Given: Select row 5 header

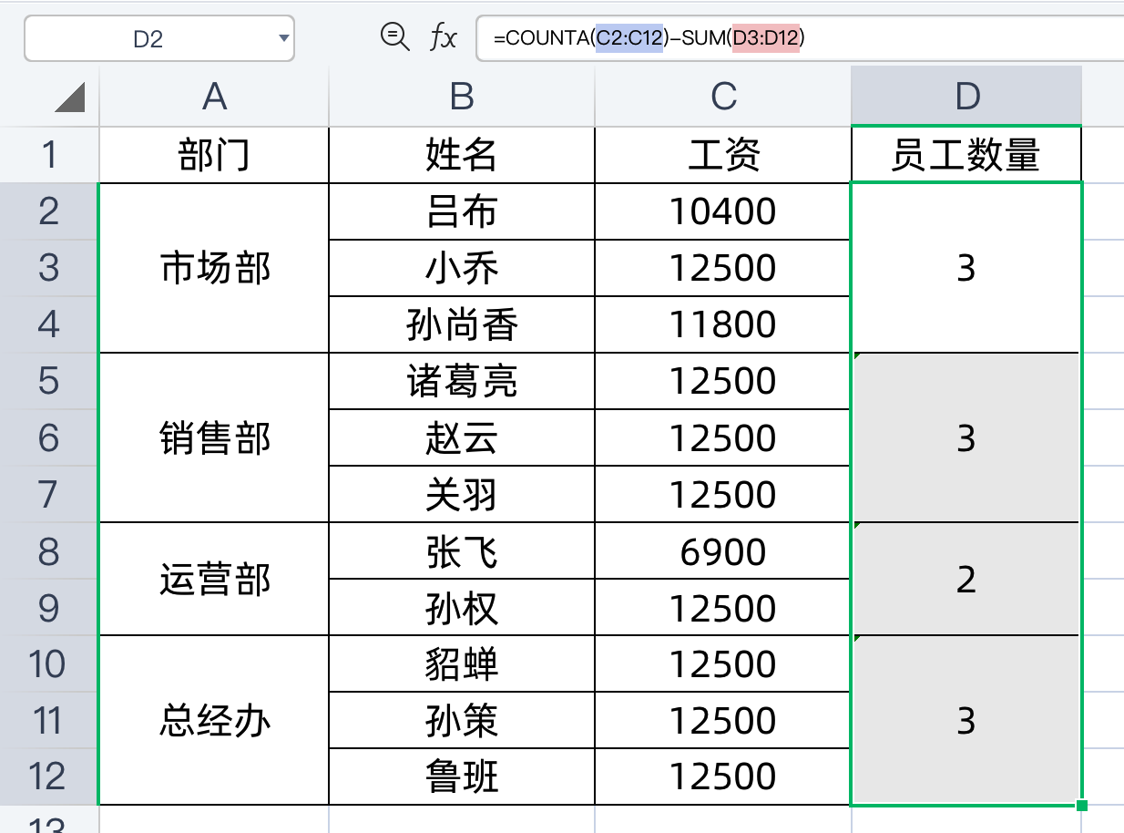Looking at the screenshot, I should click(49, 381).
